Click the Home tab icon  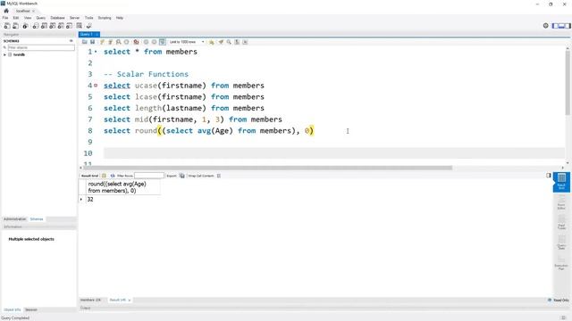tap(6, 11)
